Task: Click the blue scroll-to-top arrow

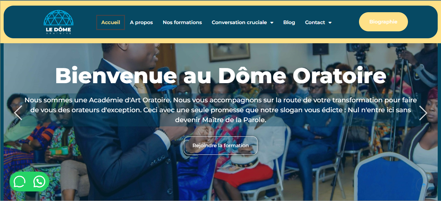Action: pos(423,185)
